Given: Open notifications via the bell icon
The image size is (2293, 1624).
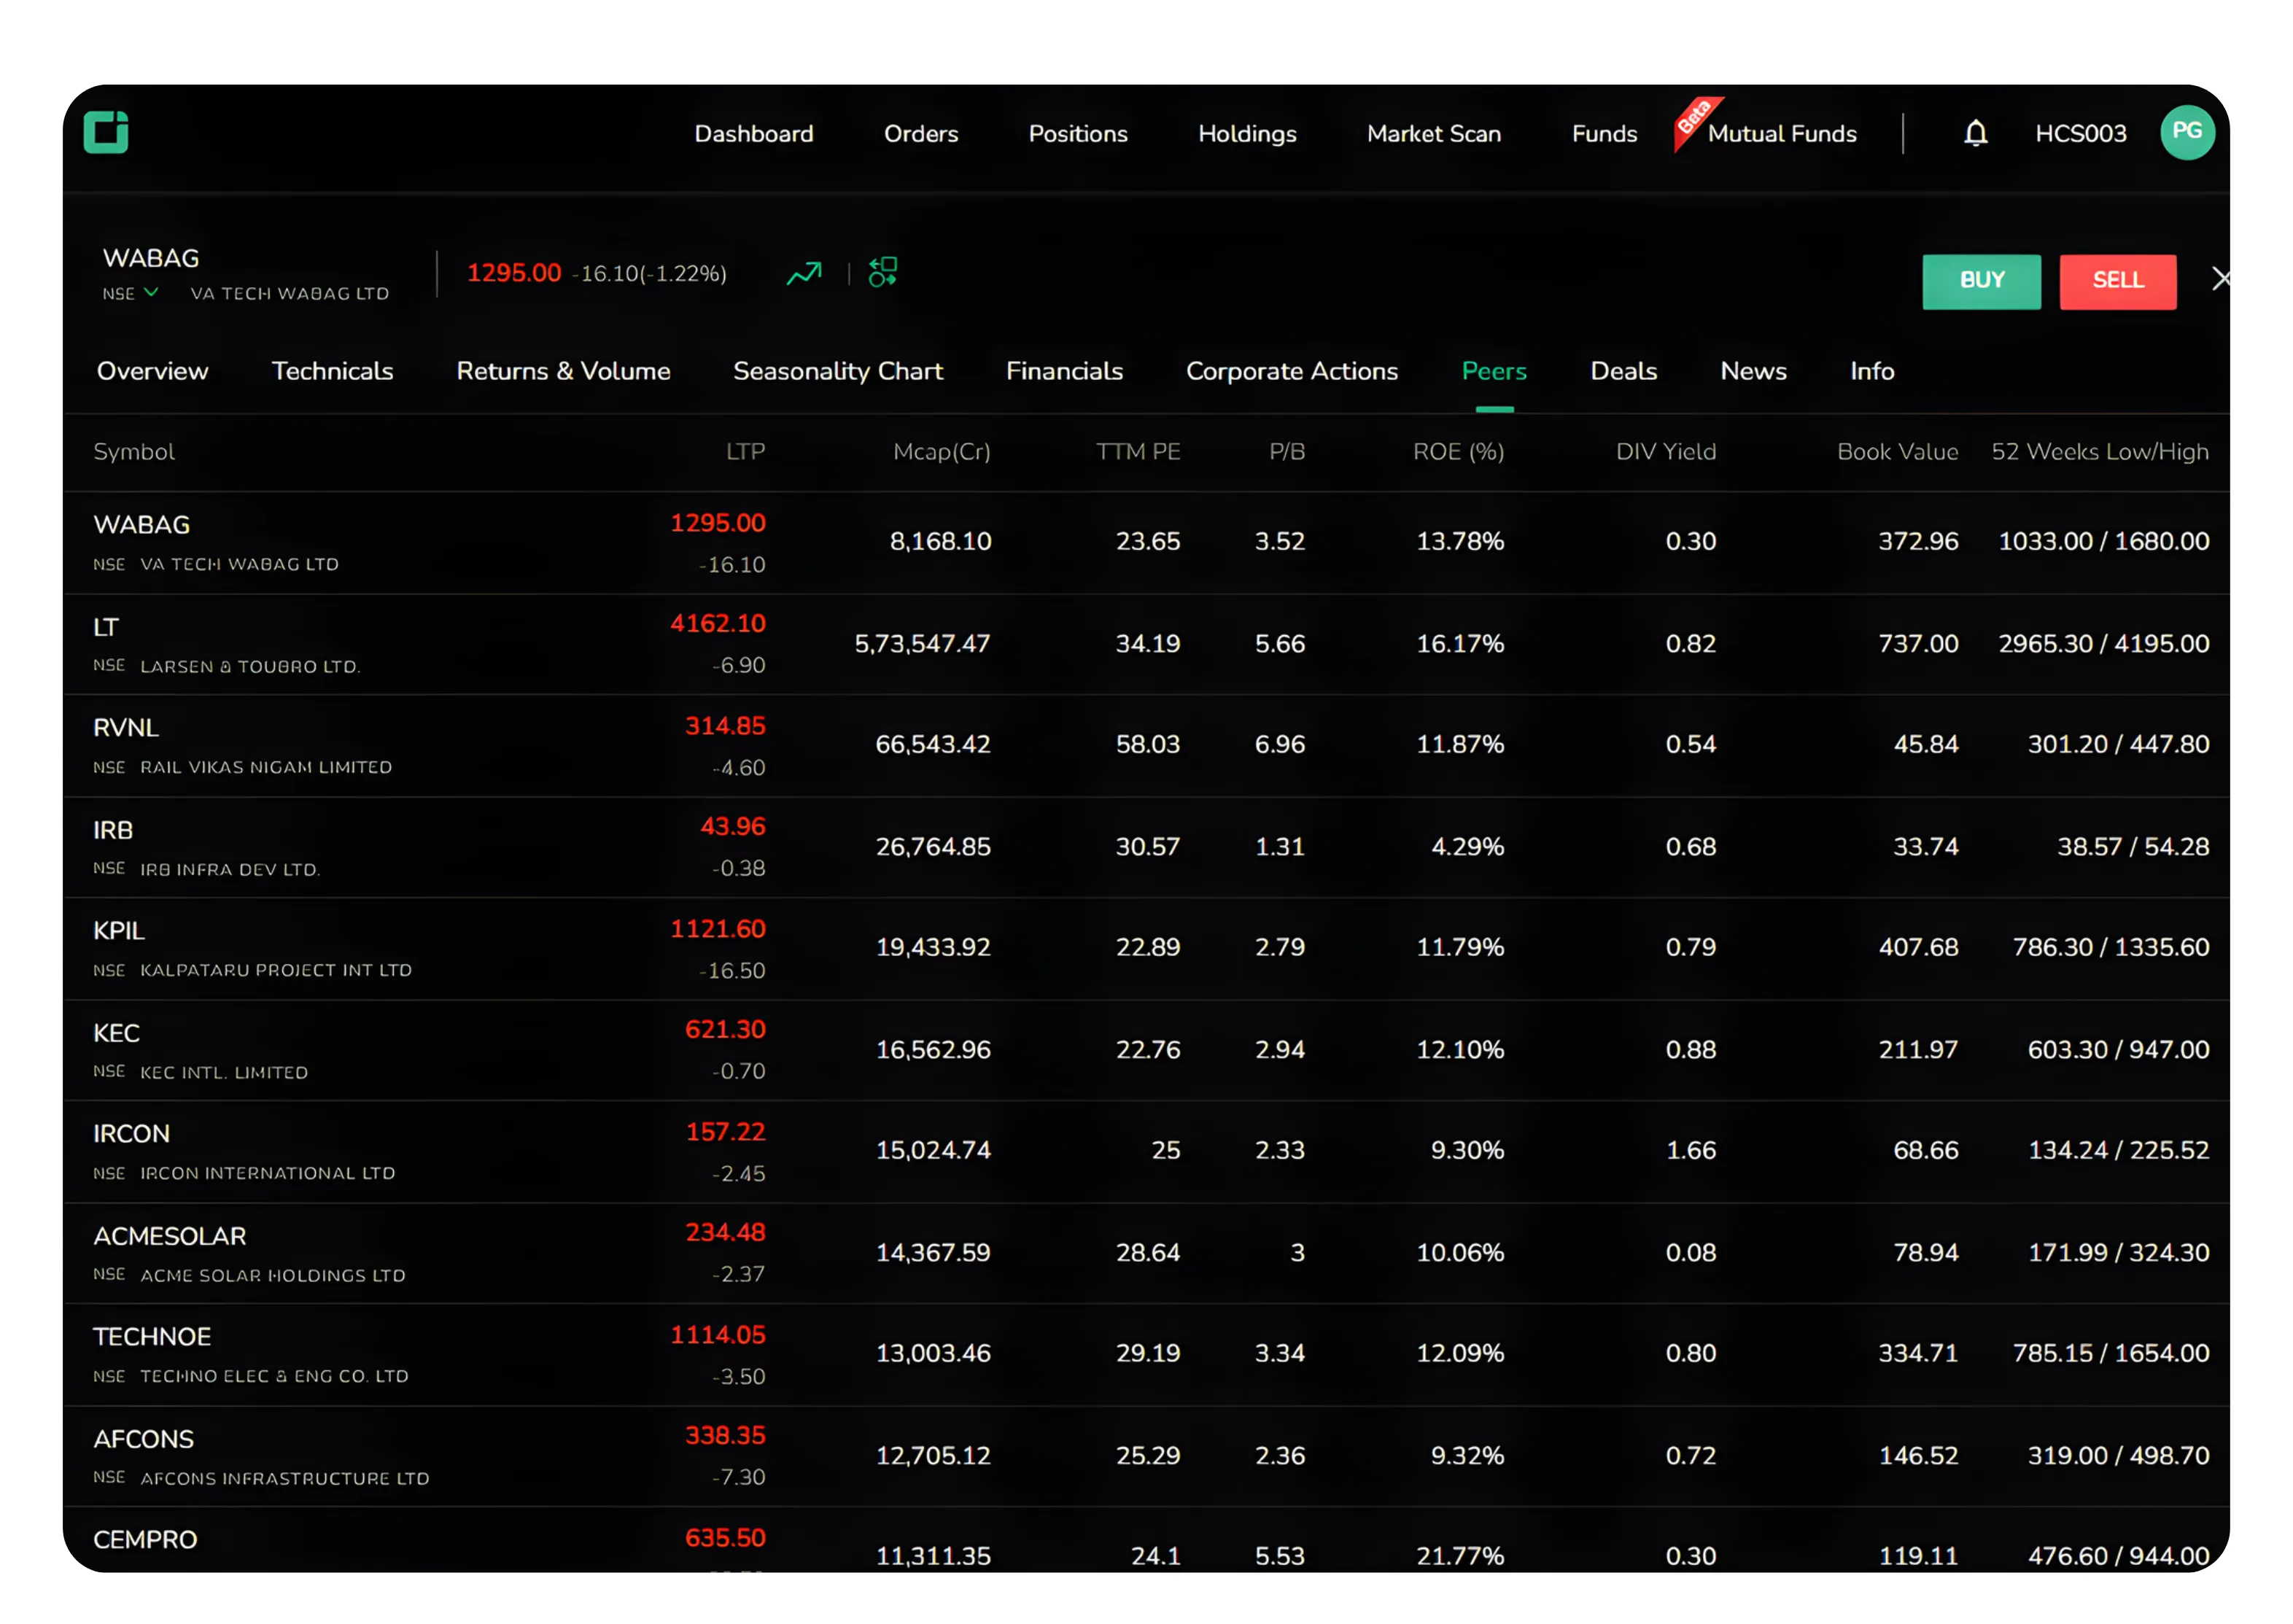Looking at the screenshot, I should point(1975,132).
